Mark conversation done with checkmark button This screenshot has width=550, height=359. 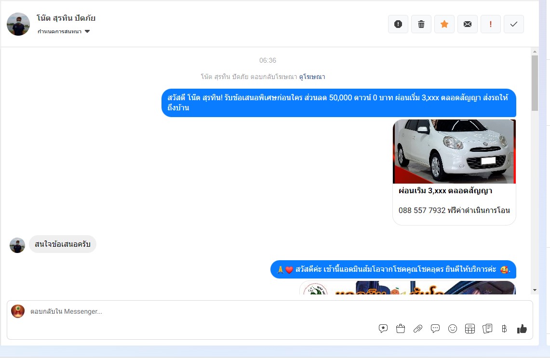click(514, 24)
